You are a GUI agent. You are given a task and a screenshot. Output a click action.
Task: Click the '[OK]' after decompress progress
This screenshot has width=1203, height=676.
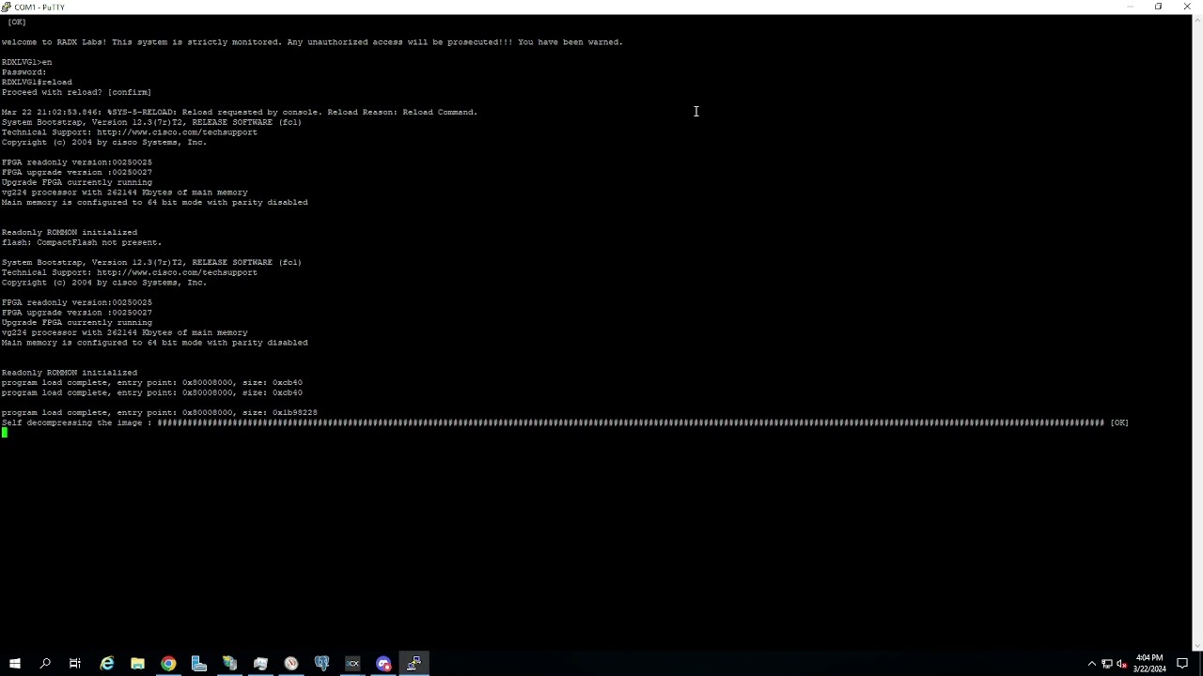tap(1119, 422)
